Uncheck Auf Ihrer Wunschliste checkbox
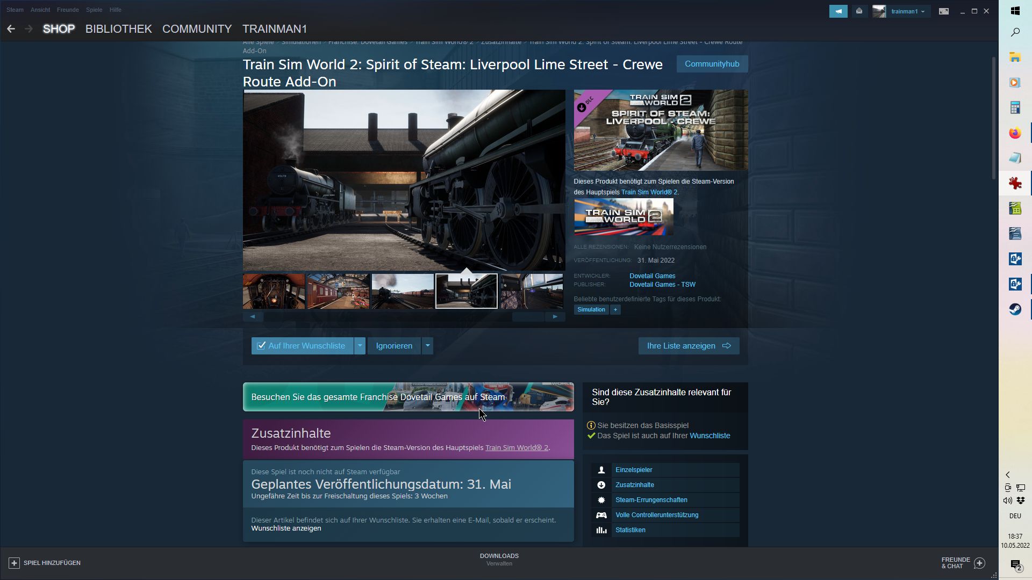1032x580 pixels. (261, 346)
